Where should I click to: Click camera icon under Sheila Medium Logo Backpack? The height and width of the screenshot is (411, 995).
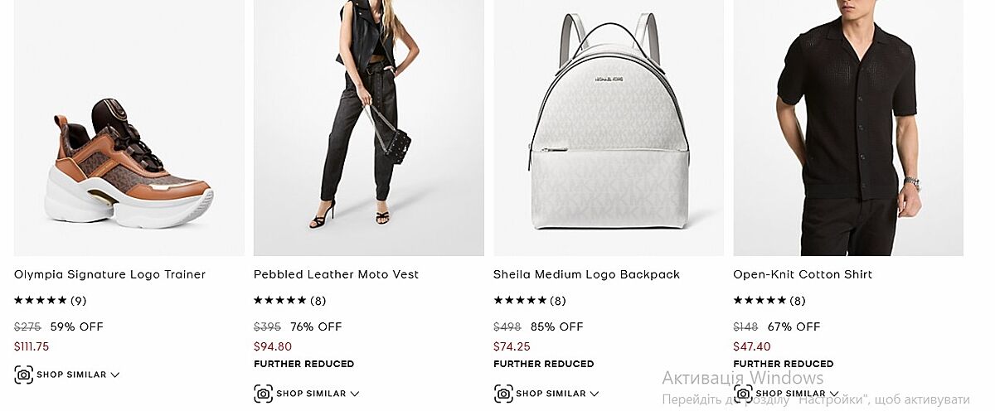click(x=503, y=394)
